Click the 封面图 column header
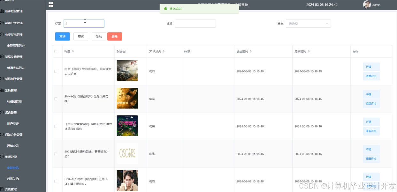The image size is (397, 192). tap(121, 51)
